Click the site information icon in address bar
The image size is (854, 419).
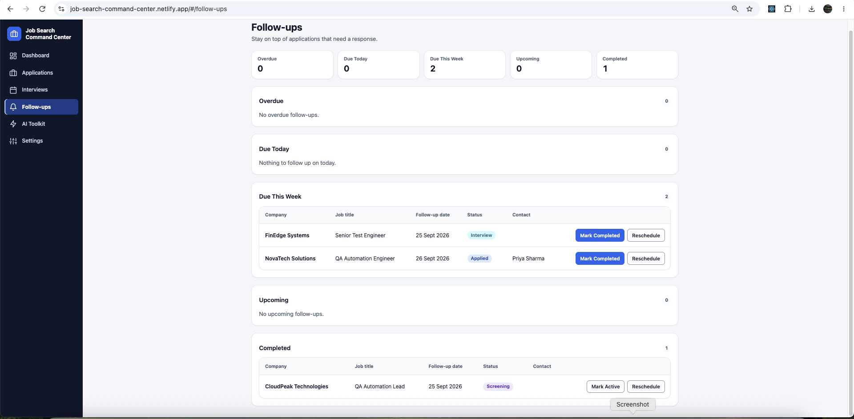click(x=61, y=9)
